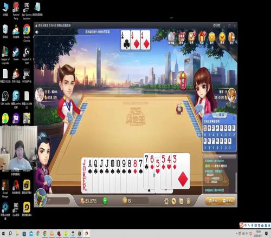Click the left opponent's round avatar
This screenshot has height=238, width=271.
click(40, 94)
